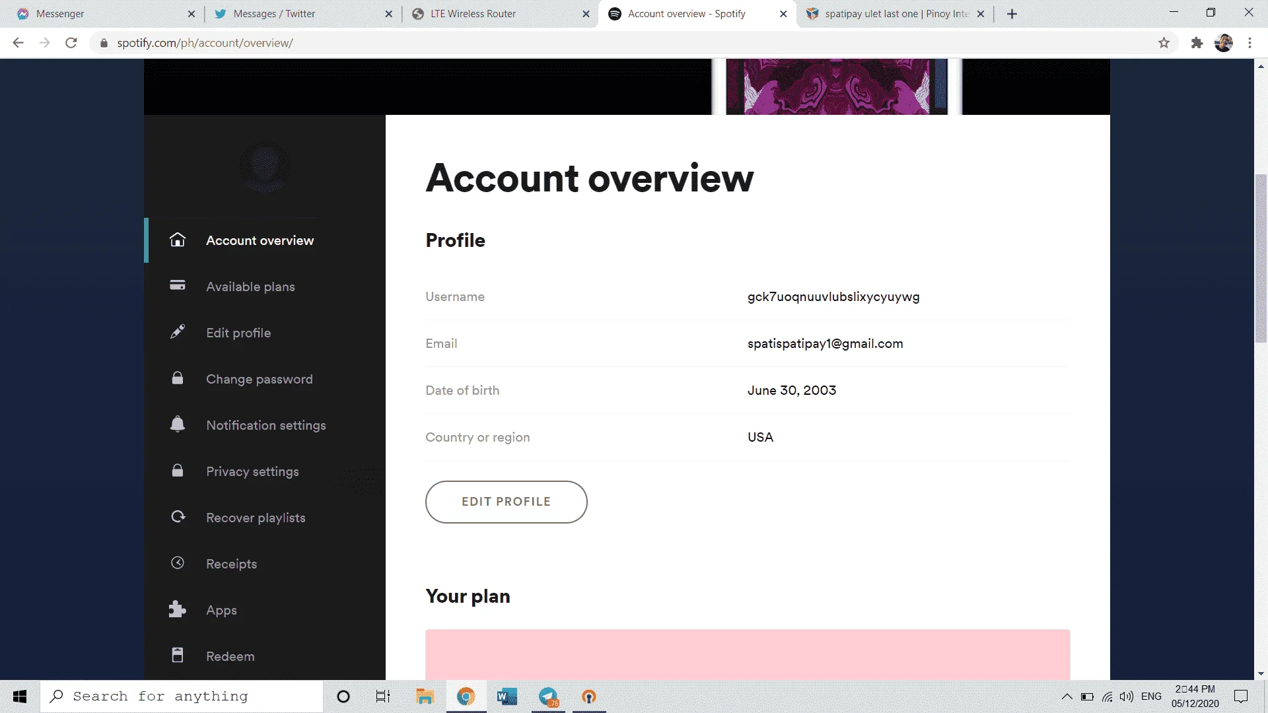Click the email spatispatipay1@gmail.com
Screen dimensions: 1268x713
click(x=826, y=343)
